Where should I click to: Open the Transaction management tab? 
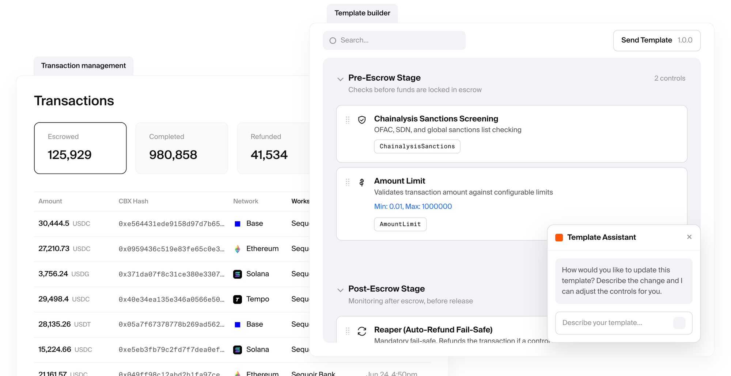83,66
